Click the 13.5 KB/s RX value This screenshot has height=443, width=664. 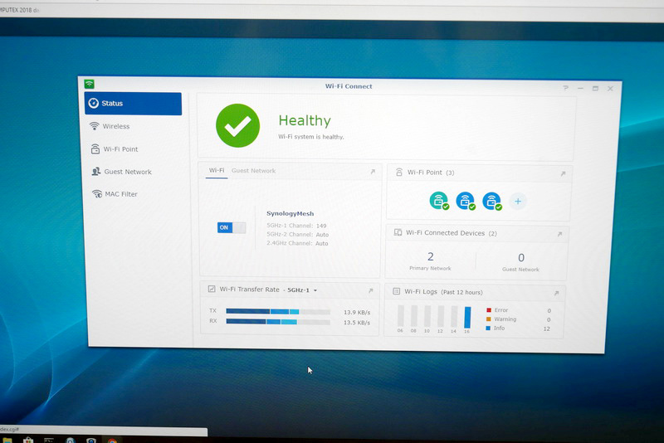point(357,323)
